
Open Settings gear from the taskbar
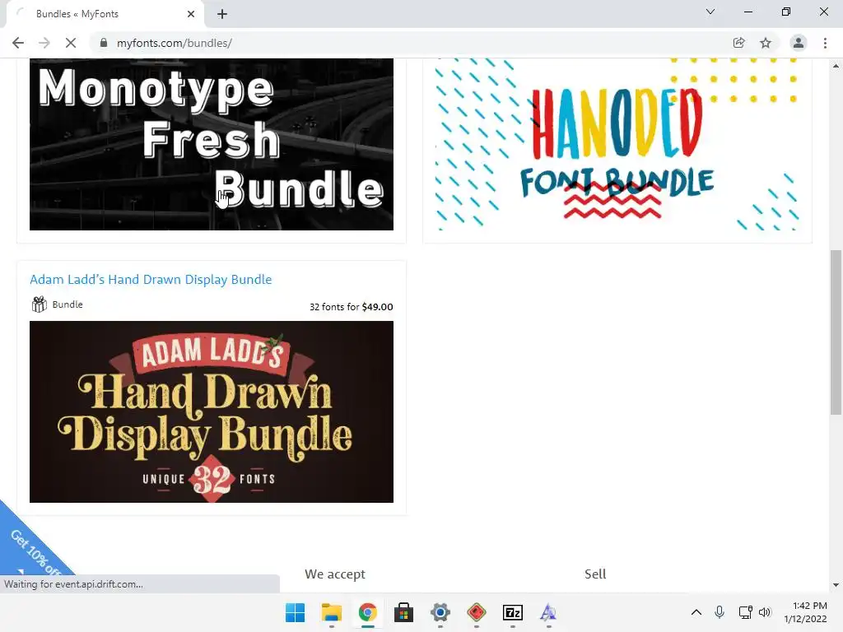(440, 612)
